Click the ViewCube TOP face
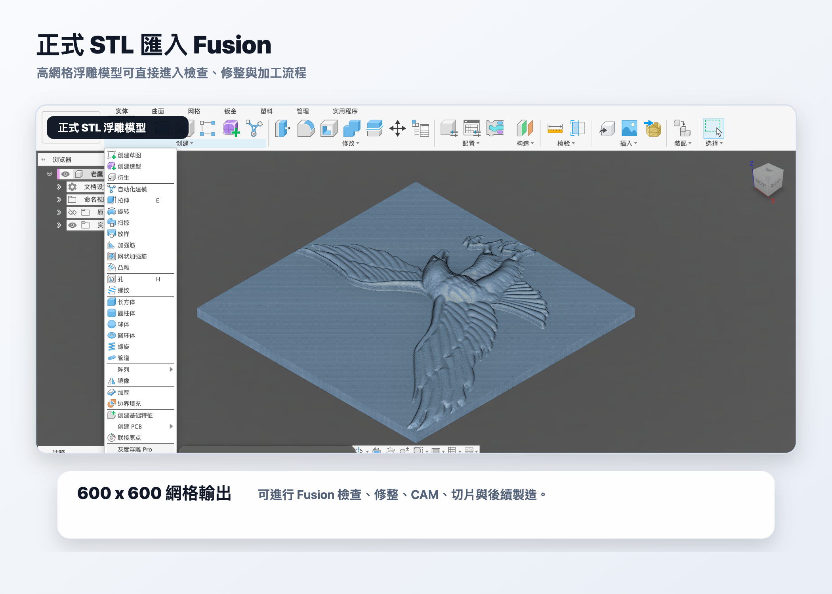The image size is (832, 594). pos(769,170)
